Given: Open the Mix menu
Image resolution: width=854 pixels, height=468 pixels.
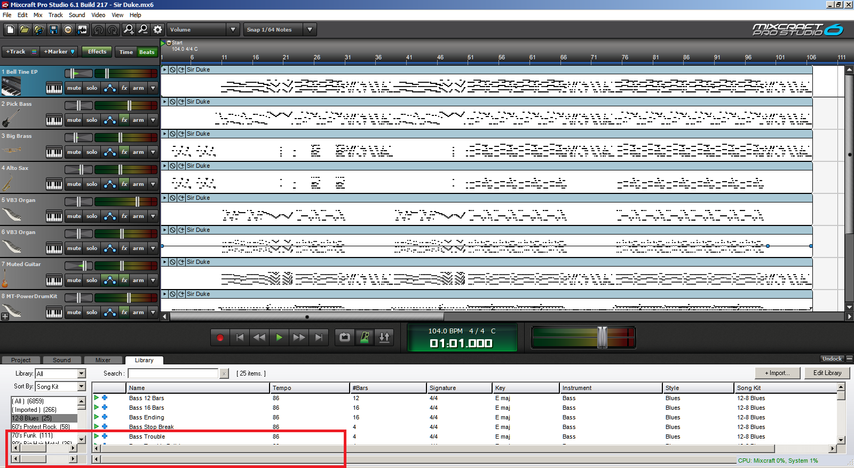Looking at the screenshot, I should click(38, 15).
